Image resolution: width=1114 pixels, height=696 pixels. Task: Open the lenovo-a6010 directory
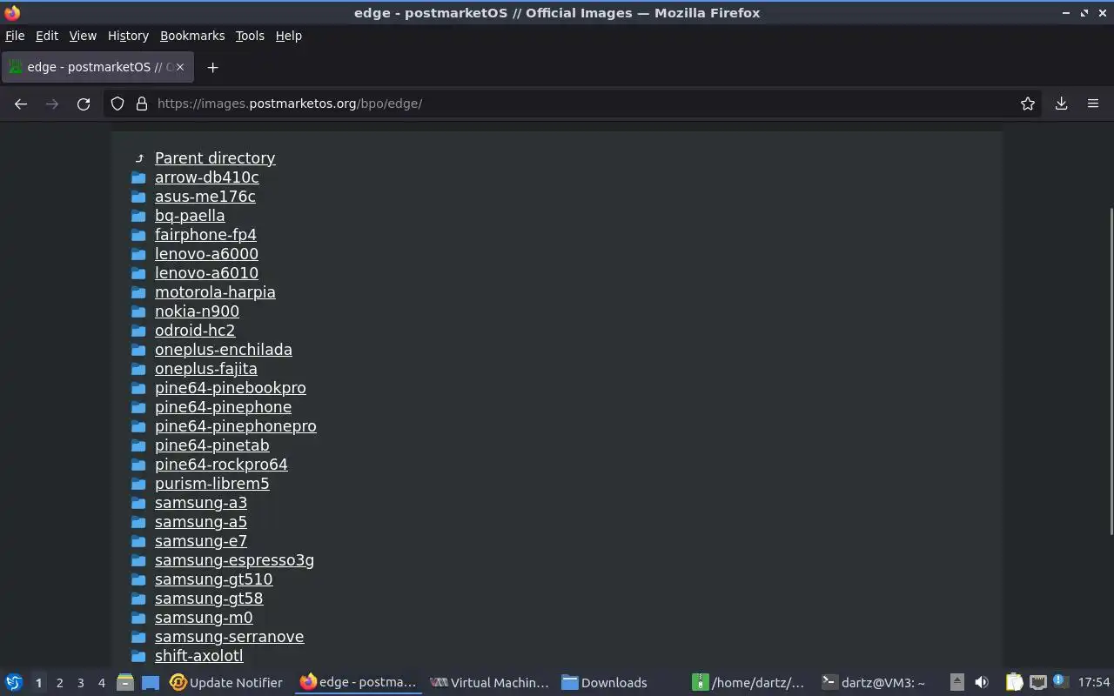(206, 273)
